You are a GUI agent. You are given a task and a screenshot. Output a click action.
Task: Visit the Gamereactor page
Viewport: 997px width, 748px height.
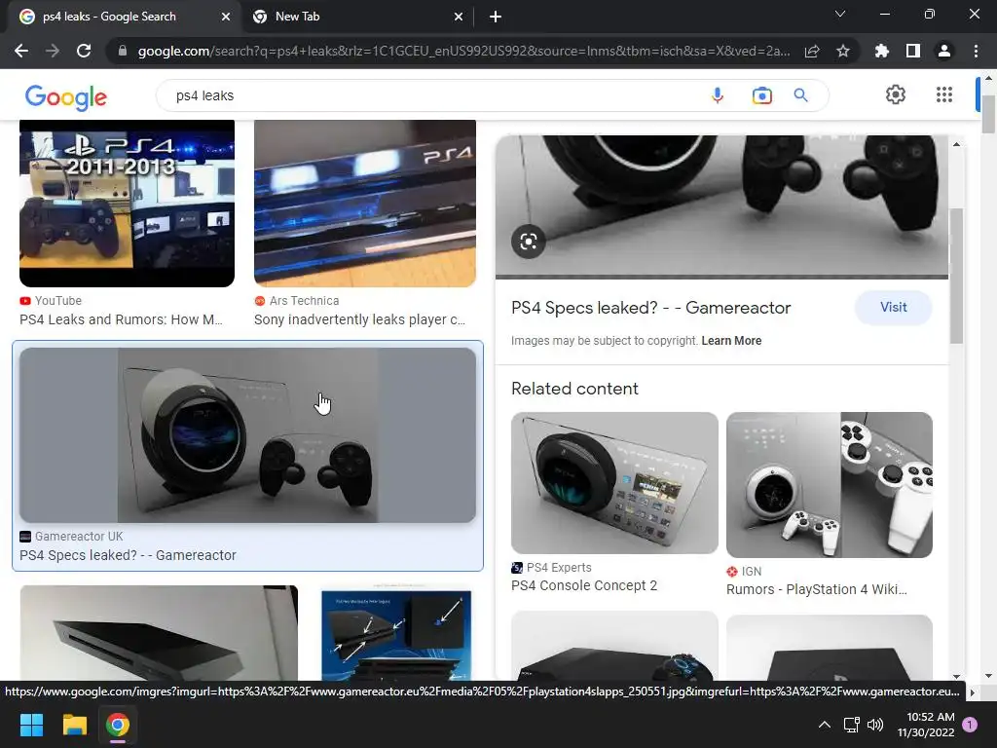(894, 307)
